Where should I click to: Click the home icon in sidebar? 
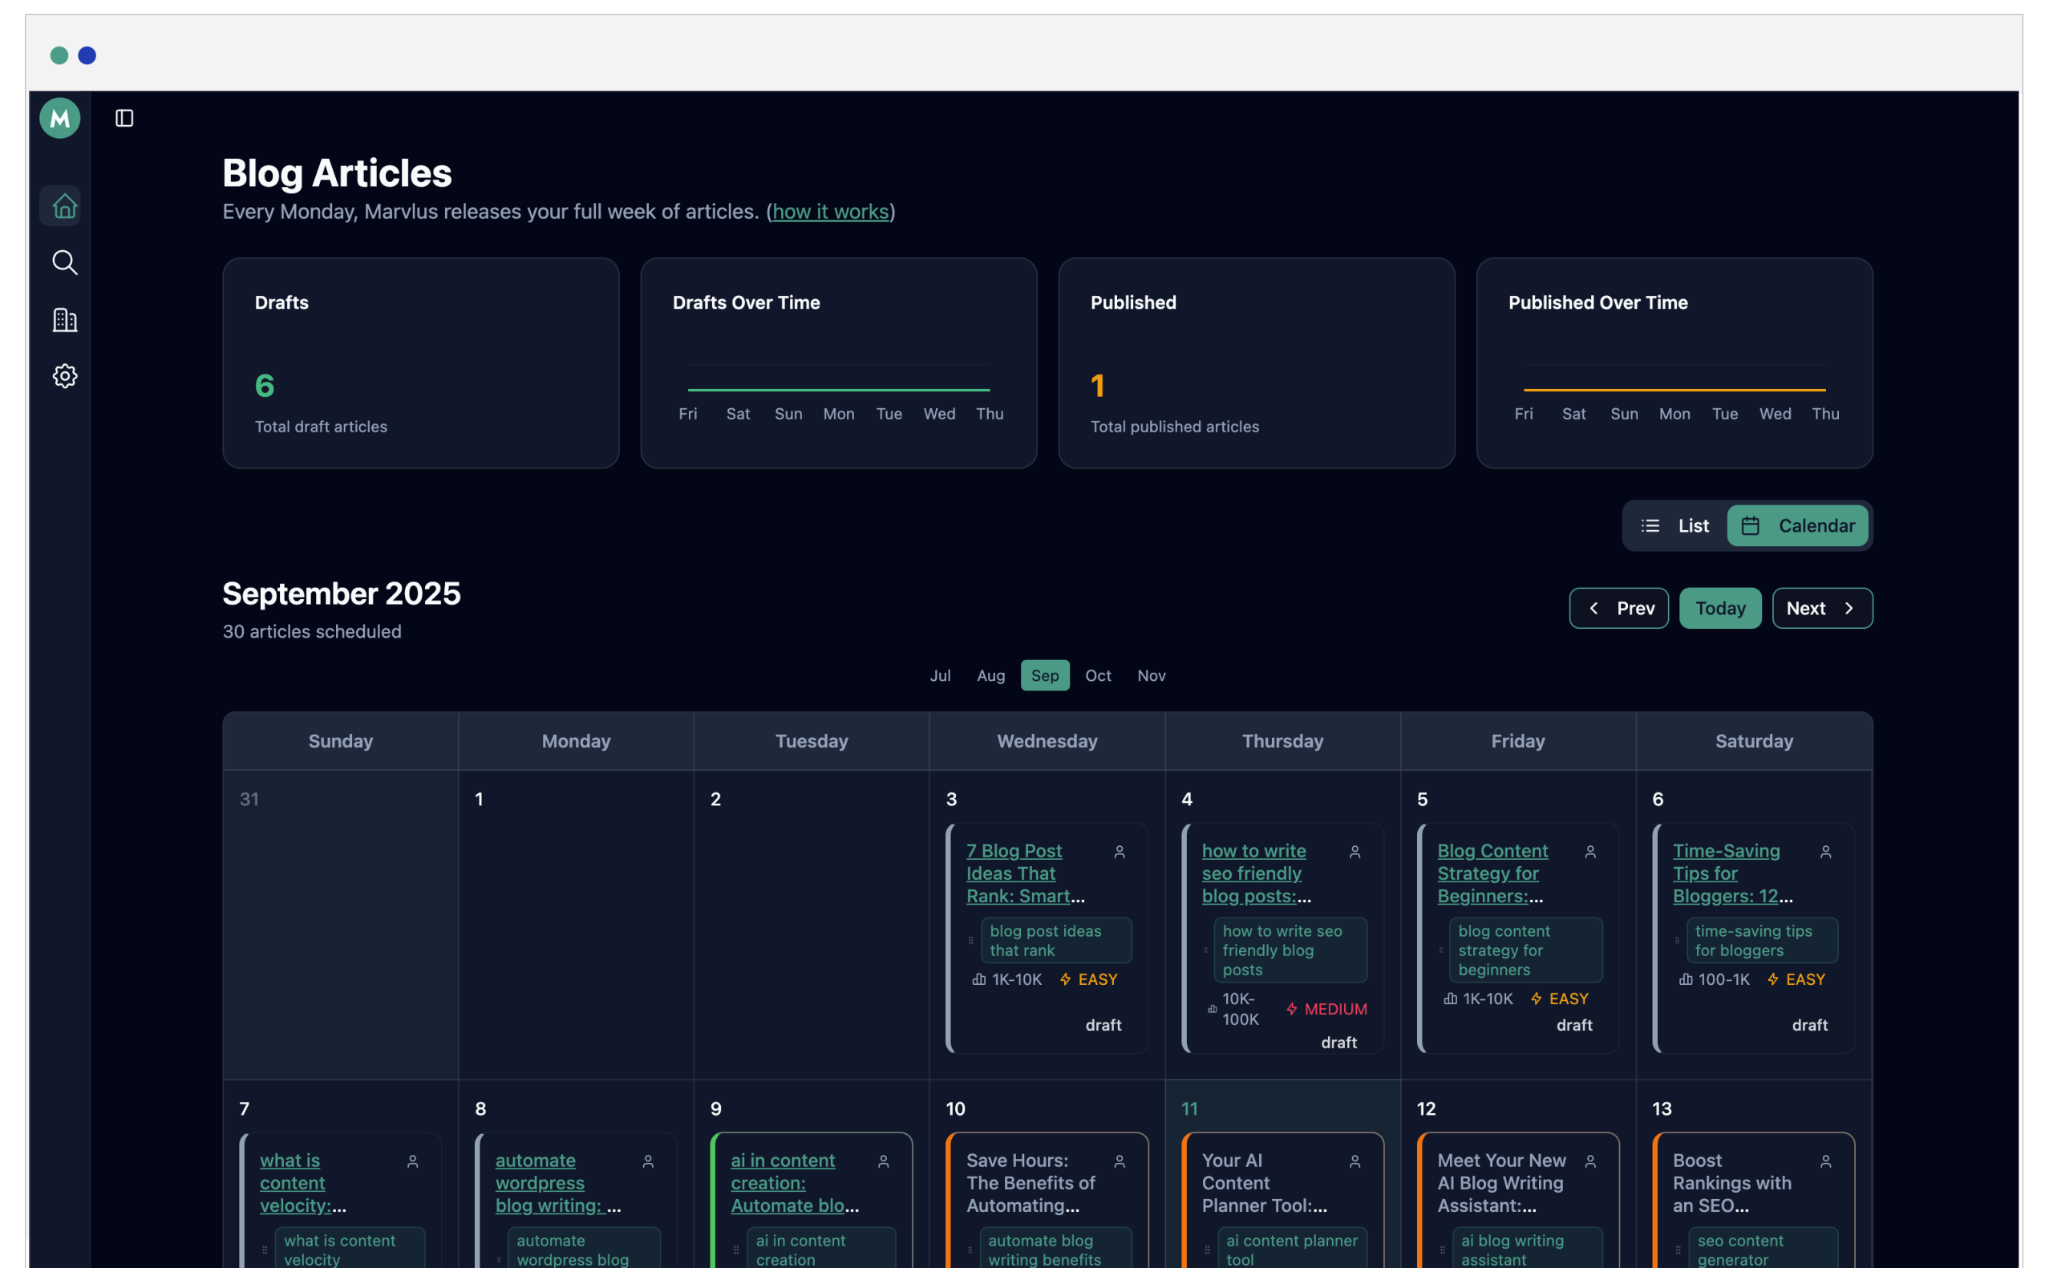pyautogui.click(x=64, y=205)
